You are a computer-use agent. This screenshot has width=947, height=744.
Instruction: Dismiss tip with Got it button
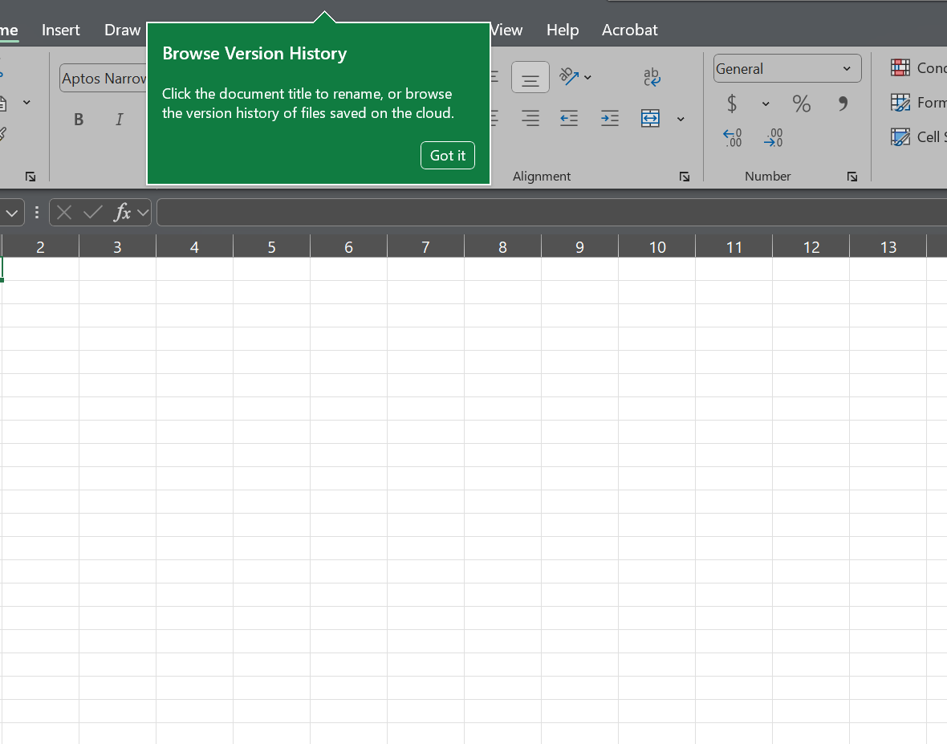coord(448,155)
